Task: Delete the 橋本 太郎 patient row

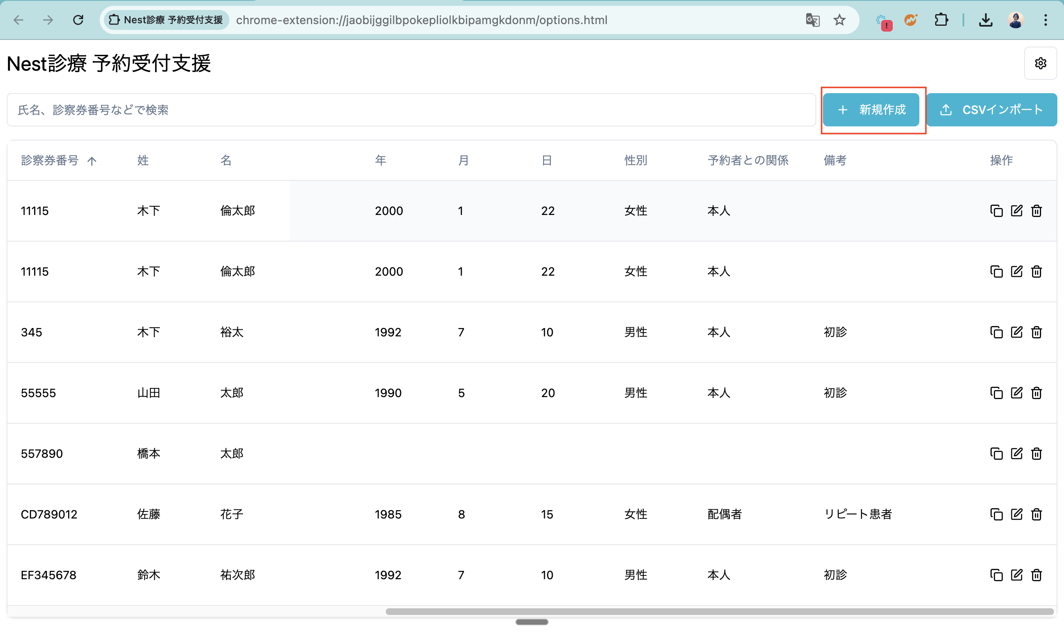Action: click(x=1036, y=454)
